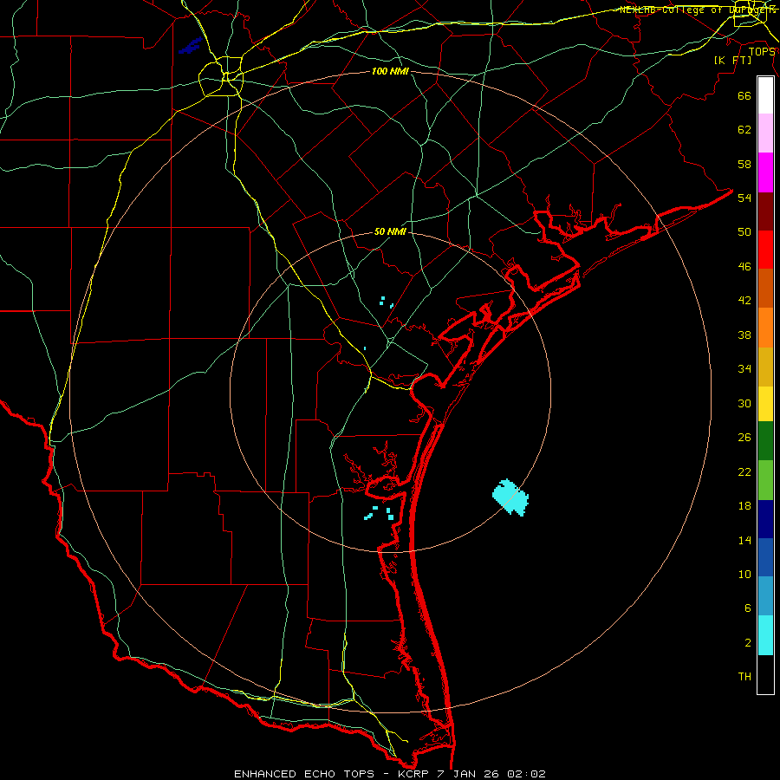The height and width of the screenshot is (780, 780).
Task: Click the legend value "30"
Action: (x=744, y=403)
